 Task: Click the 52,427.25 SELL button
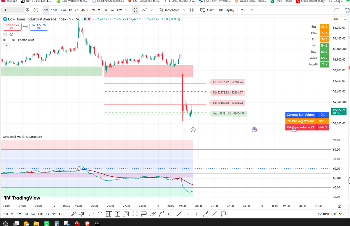tap(12, 27)
